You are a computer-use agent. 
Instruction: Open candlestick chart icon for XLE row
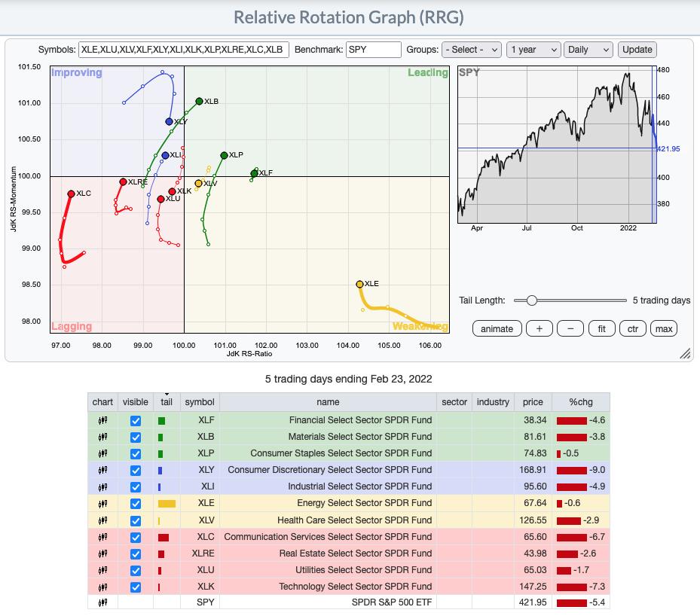102,503
